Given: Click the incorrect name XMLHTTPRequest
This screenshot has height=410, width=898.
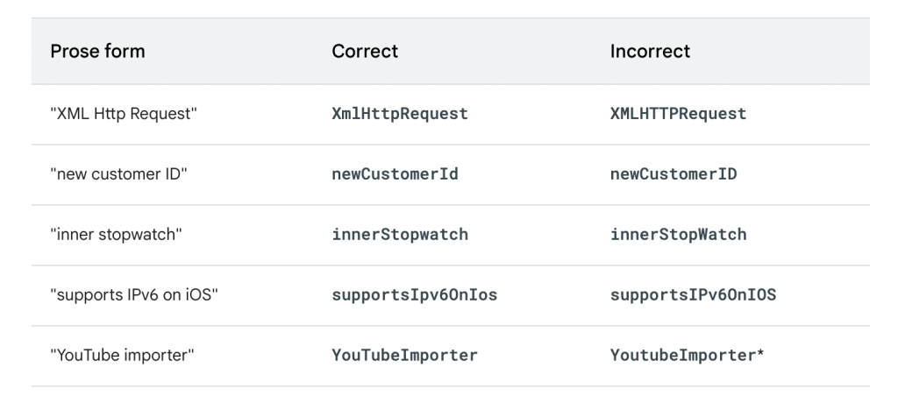Looking at the screenshot, I should (678, 114).
